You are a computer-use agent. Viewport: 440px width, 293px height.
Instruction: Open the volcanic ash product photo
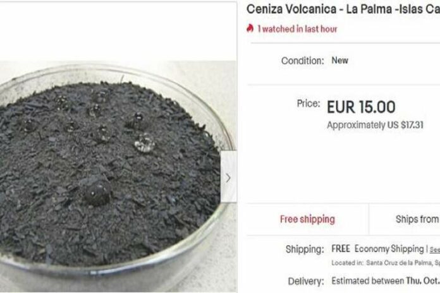(118, 177)
